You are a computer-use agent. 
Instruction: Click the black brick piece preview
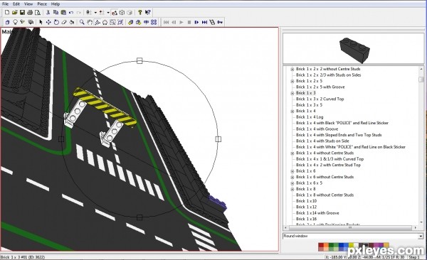[x=354, y=50]
